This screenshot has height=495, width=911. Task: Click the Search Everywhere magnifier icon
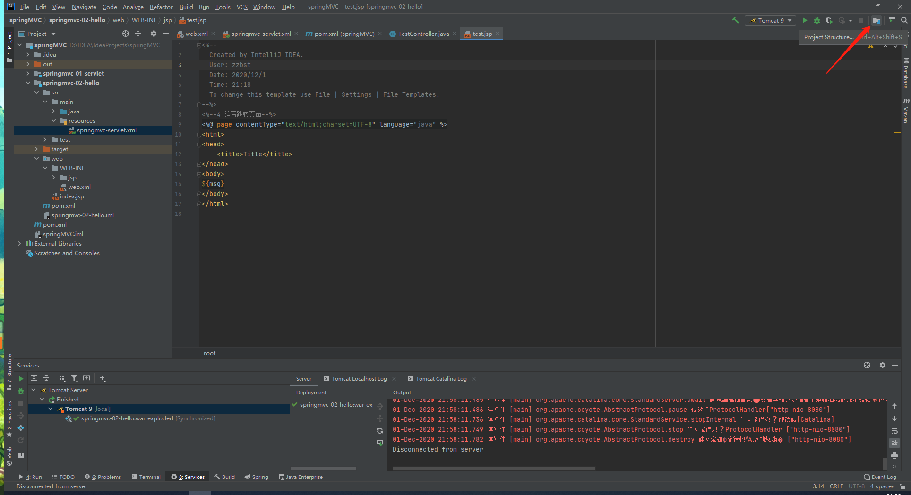point(904,20)
